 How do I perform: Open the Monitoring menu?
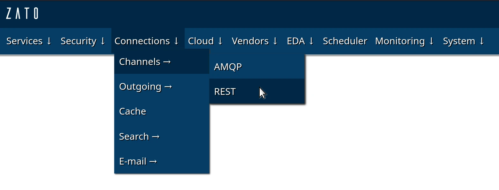coord(404,41)
